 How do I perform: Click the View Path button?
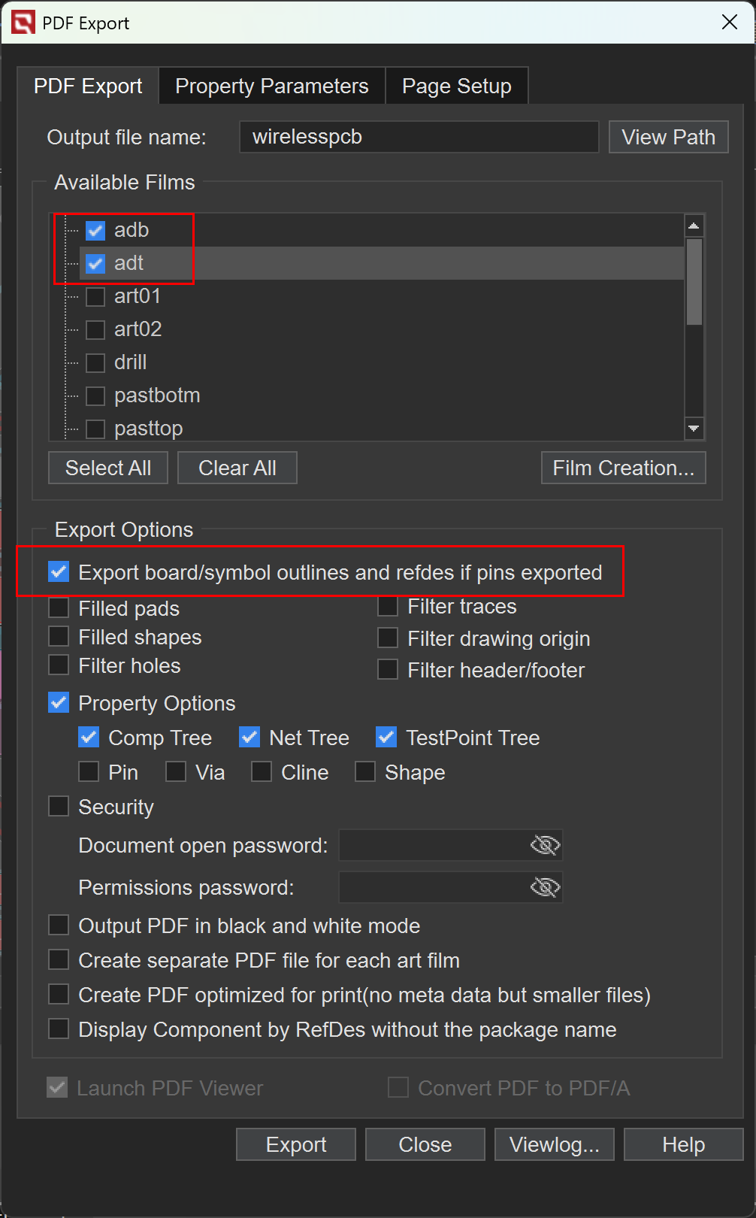click(x=668, y=137)
